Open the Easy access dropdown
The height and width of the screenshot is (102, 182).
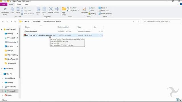point(73,11)
